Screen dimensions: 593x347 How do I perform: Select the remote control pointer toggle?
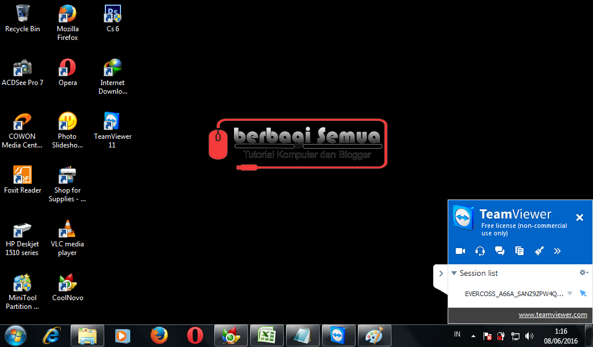(583, 293)
